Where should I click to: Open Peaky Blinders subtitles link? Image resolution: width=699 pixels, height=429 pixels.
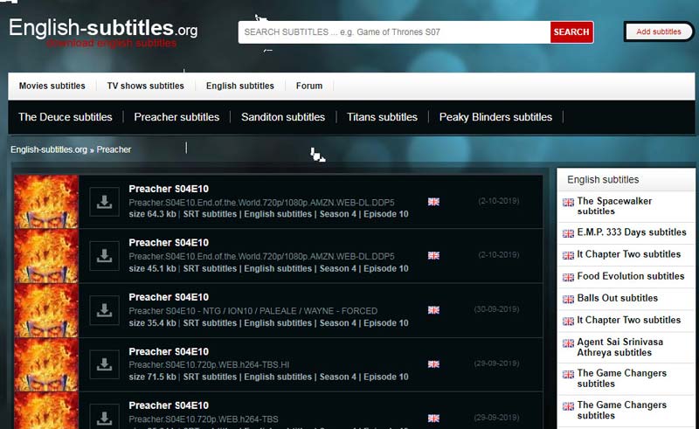495,117
